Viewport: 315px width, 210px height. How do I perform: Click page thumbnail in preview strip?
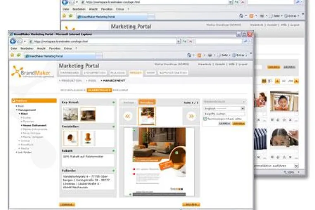coord(147,116)
